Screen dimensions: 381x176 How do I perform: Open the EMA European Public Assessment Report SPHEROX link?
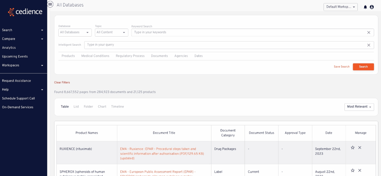click(x=158, y=173)
